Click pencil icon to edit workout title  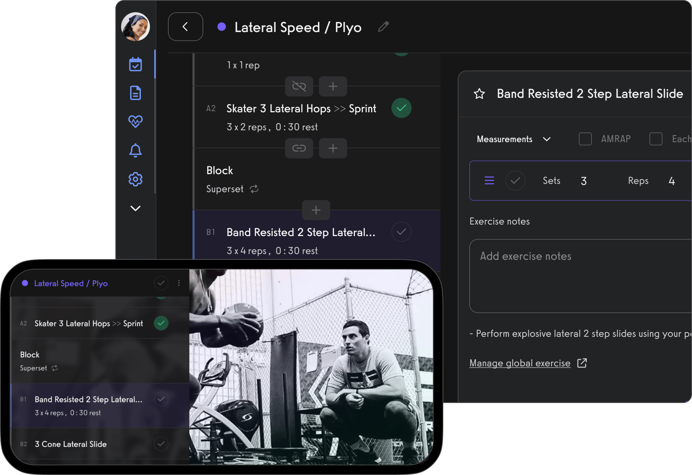coord(383,27)
